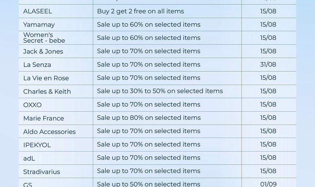
Task: Click the Sale up to 50% offer for GS
Action: [x=149, y=184]
